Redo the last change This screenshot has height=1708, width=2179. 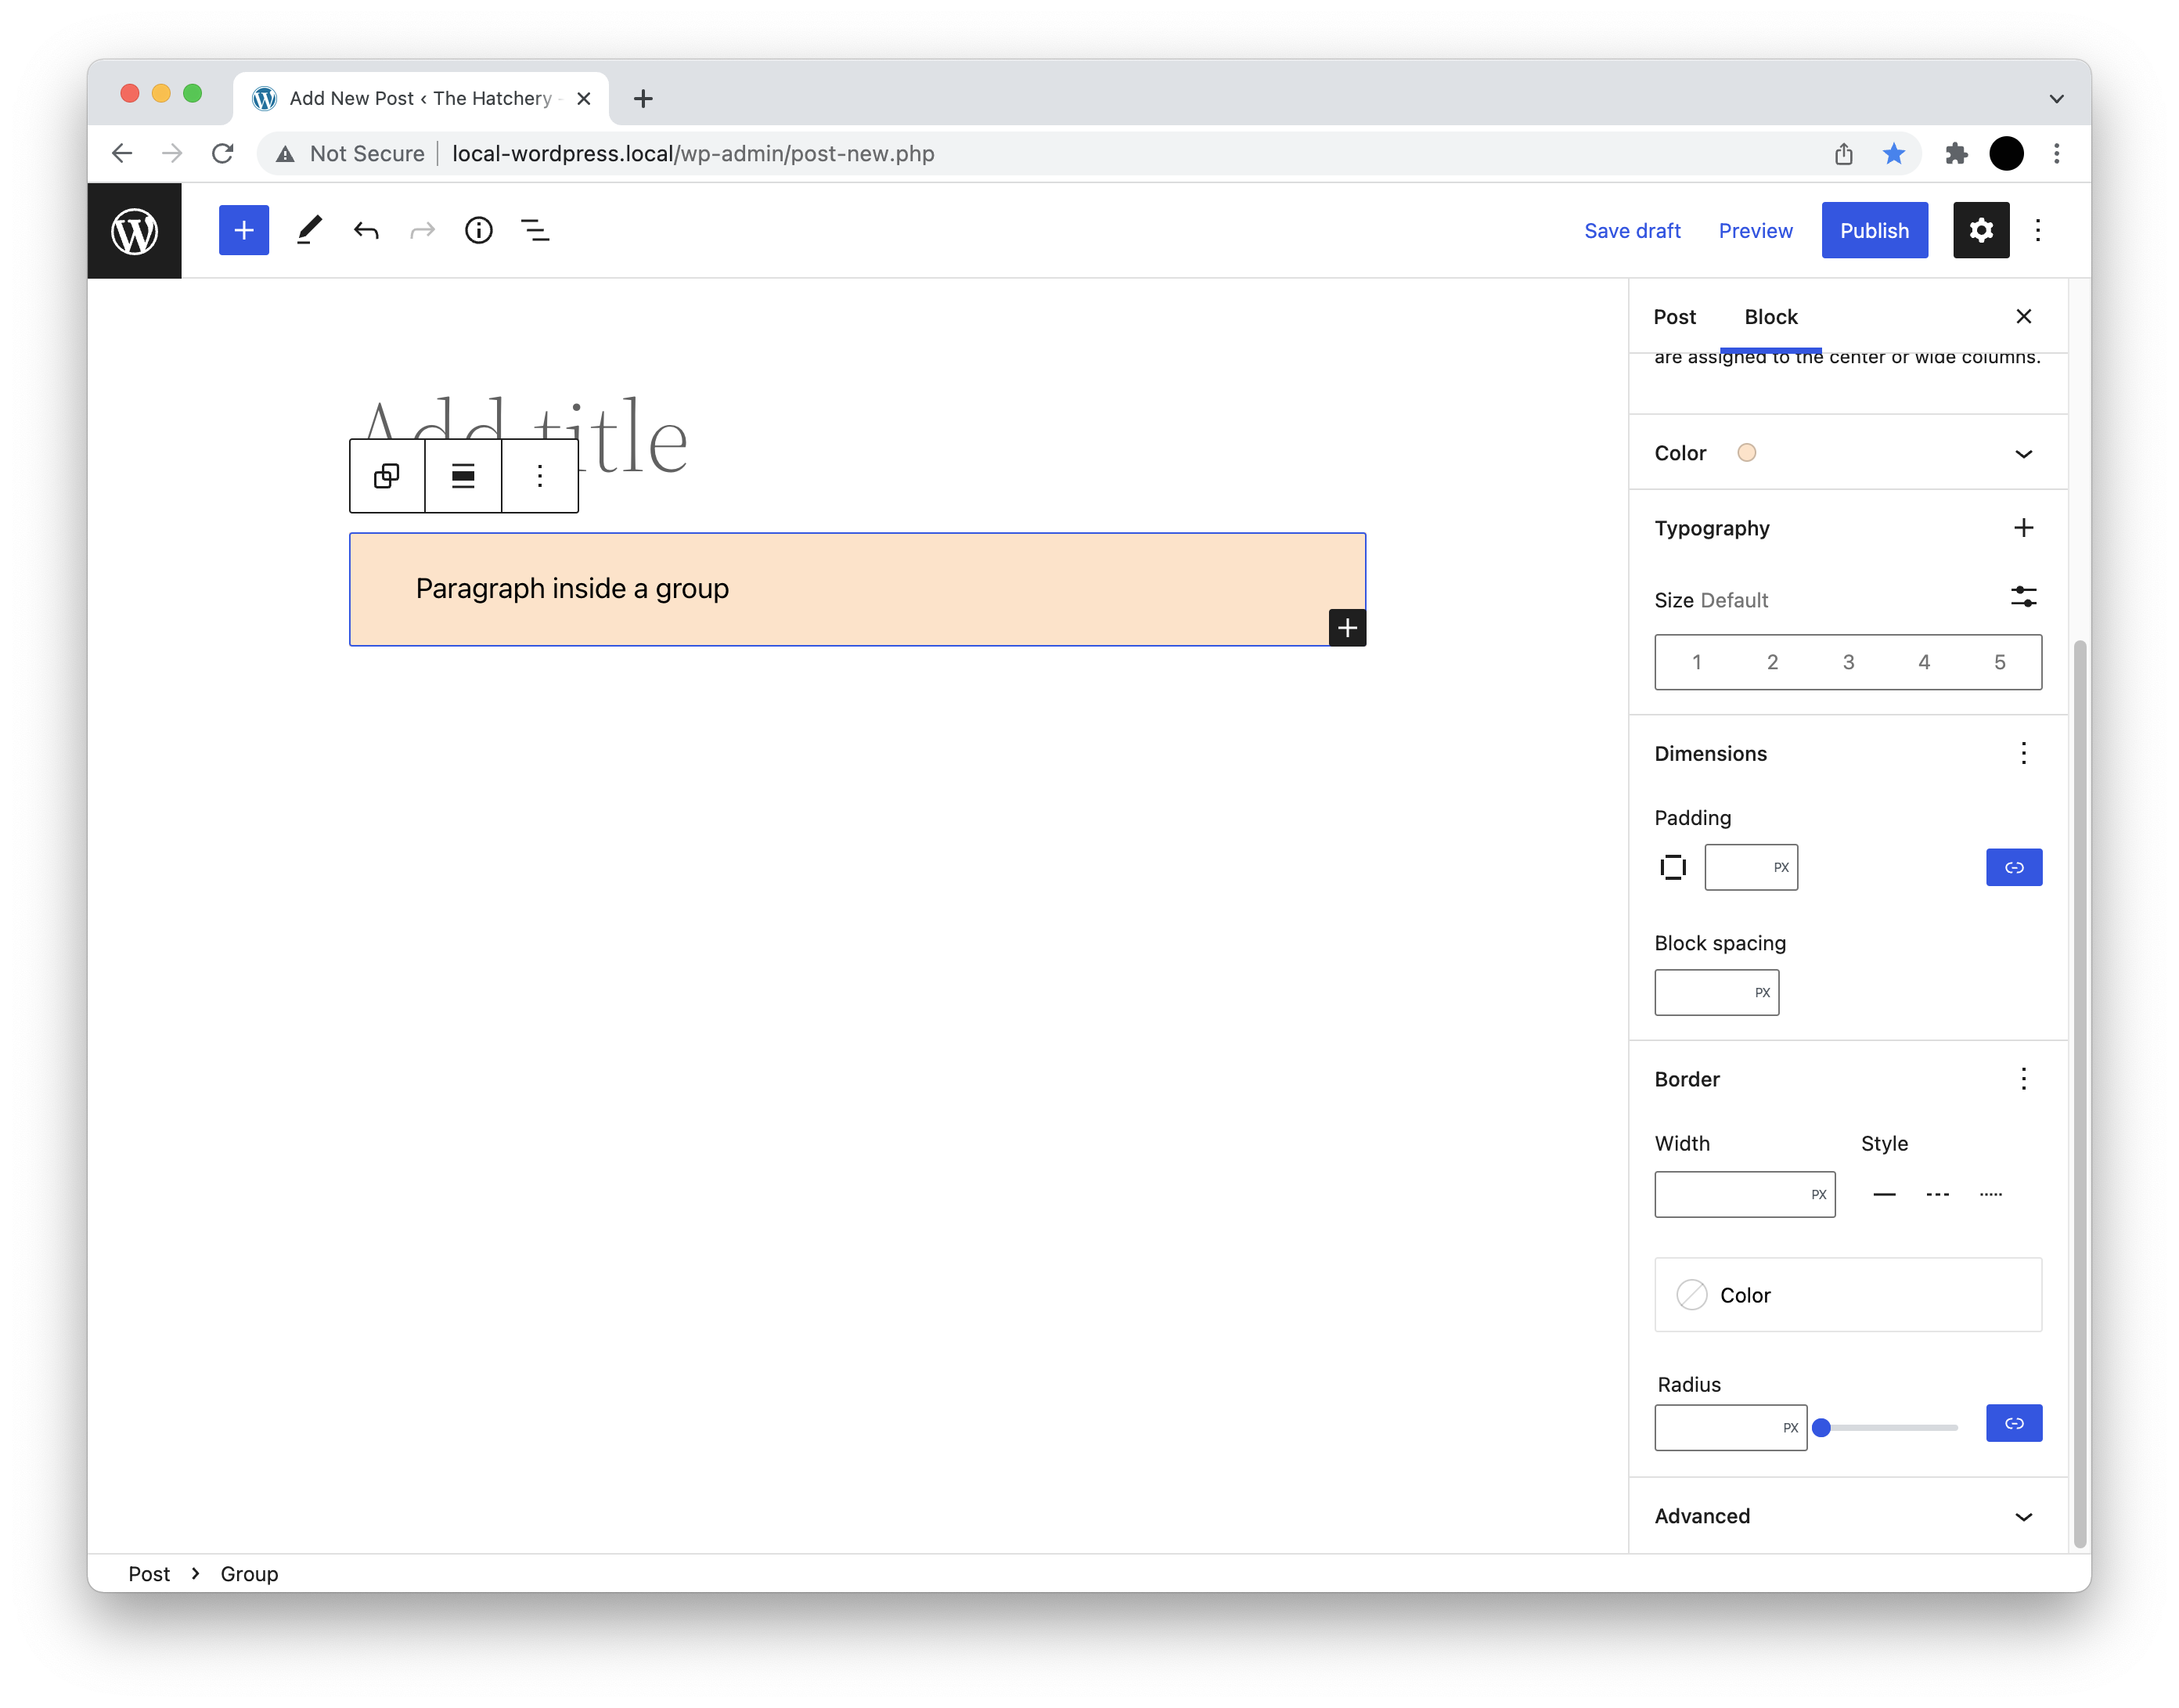(422, 230)
